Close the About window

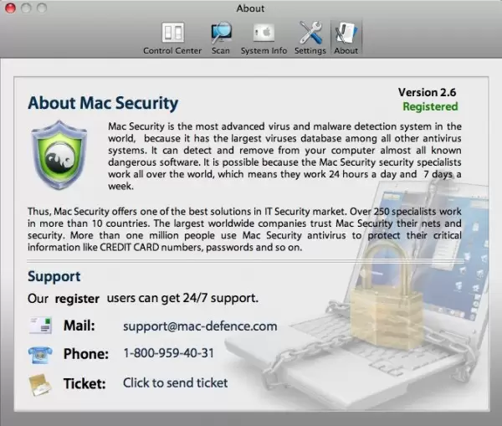click(10, 8)
